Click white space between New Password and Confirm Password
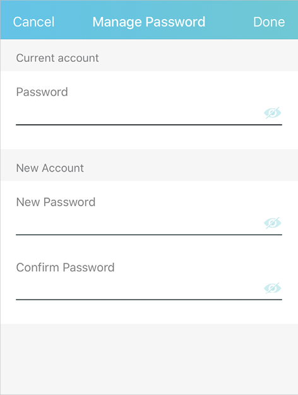 point(149,248)
